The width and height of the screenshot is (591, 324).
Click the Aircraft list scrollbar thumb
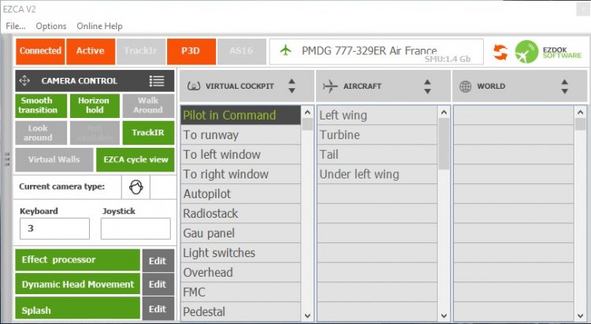[x=444, y=144]
